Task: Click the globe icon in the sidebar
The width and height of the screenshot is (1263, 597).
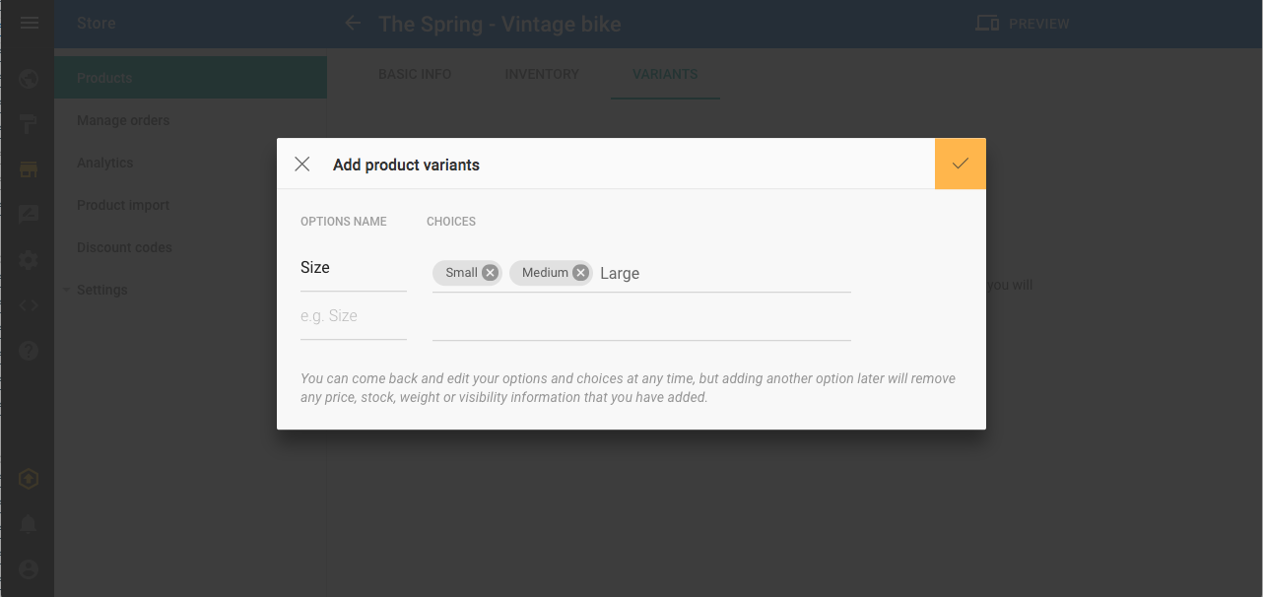Action: click(29, 79)
